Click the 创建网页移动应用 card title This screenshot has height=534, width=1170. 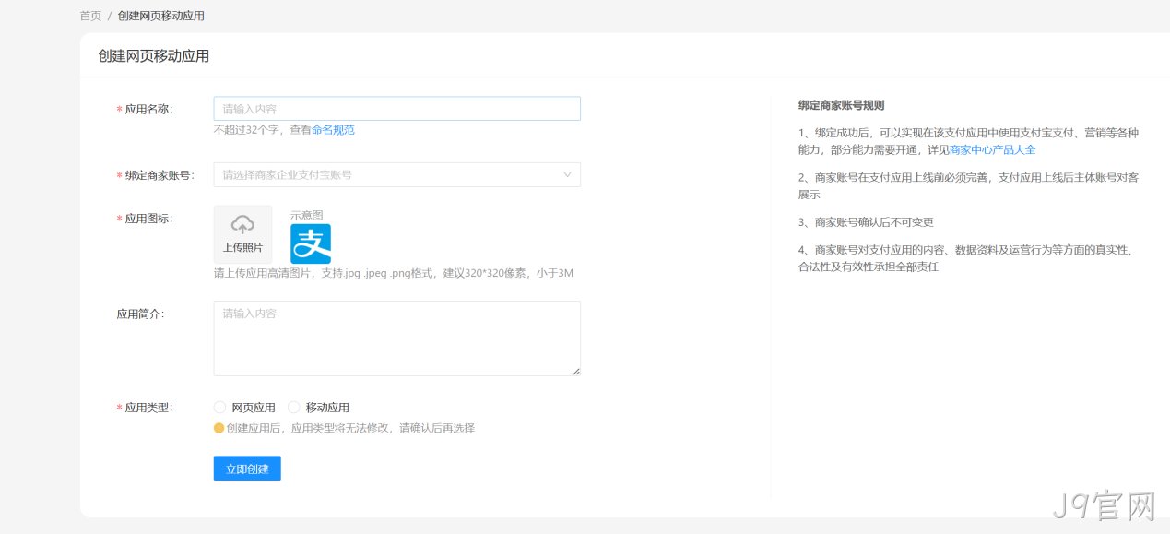[x=154, y=55]
